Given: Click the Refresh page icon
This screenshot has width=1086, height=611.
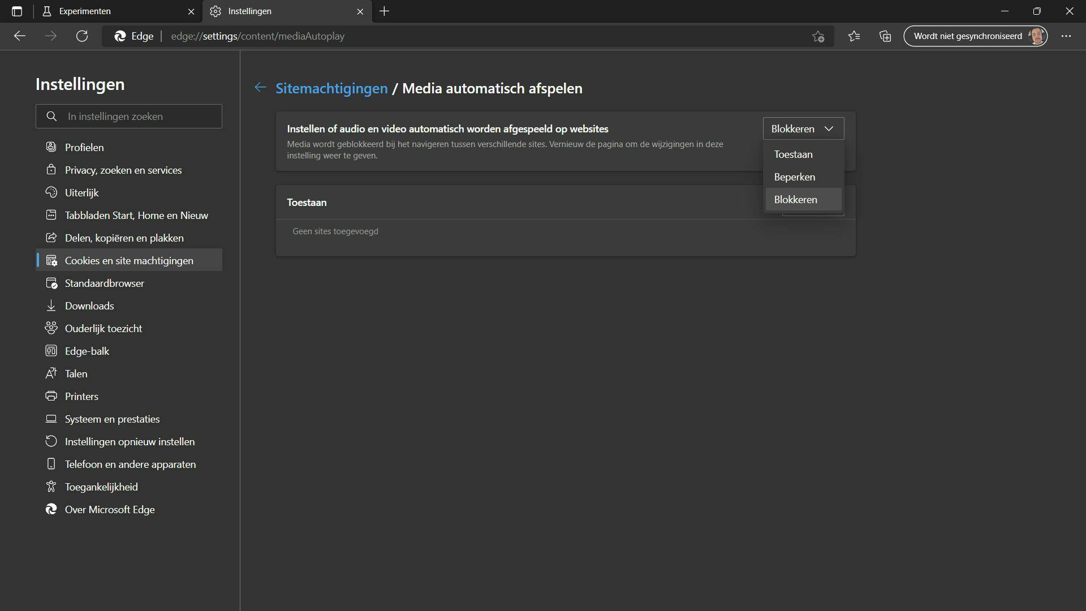Looking at the screenshot, I should point(82,36).
